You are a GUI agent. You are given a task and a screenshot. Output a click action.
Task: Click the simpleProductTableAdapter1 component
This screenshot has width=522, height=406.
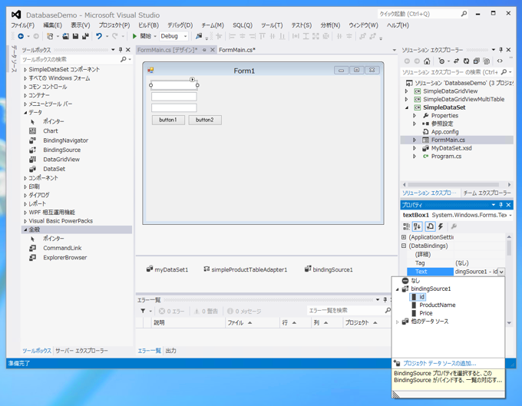tap(246, 269)
